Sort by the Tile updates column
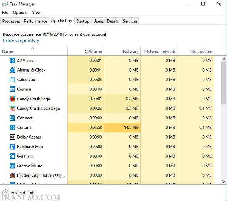 point(195,51)
